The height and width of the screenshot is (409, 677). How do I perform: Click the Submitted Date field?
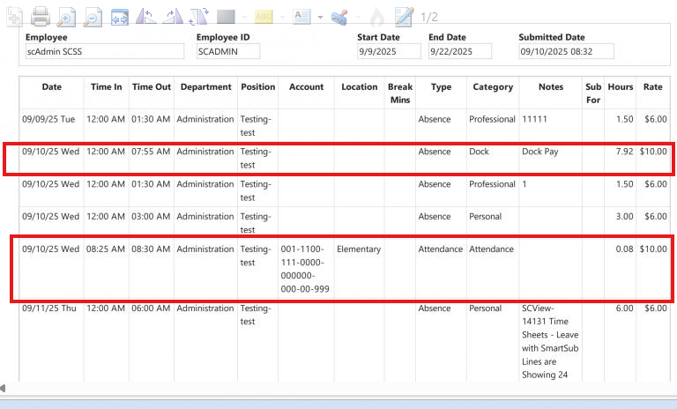point(566,51)
